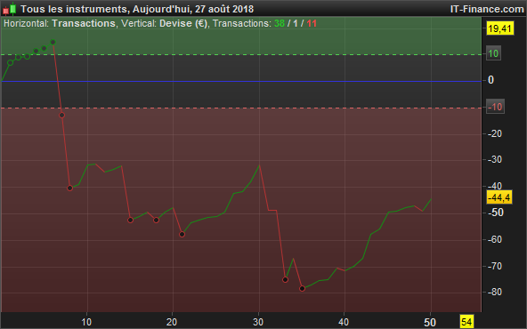Click the green dashed +10 threshold line
Screen dimensions: 527x329
coord(241,54)
